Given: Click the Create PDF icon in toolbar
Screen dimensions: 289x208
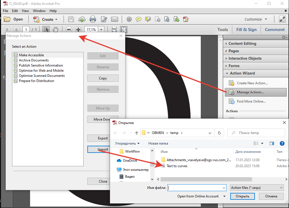Looking at the screenshot, I should 36,19.
